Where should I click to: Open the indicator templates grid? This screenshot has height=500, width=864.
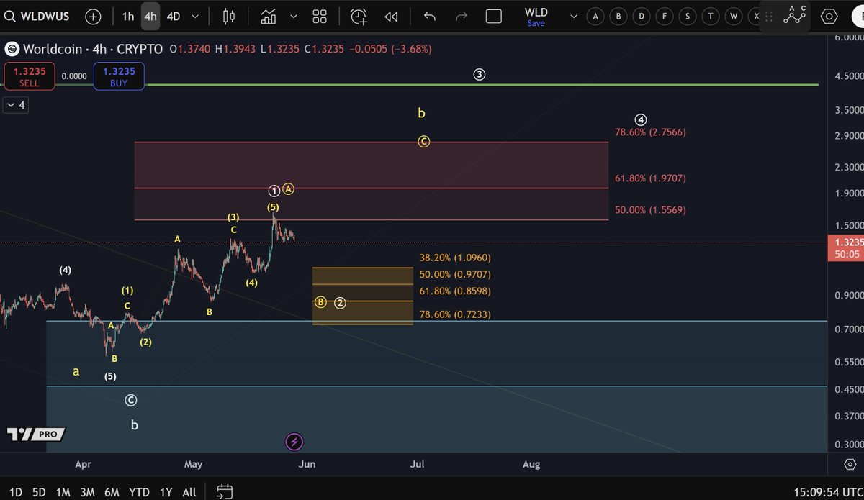(320, 16)
